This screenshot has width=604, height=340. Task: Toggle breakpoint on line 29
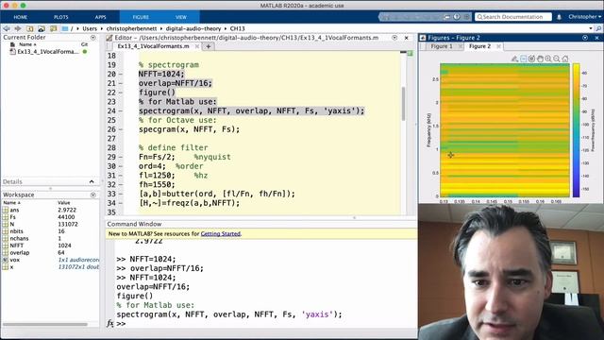(x=121, y=157)
